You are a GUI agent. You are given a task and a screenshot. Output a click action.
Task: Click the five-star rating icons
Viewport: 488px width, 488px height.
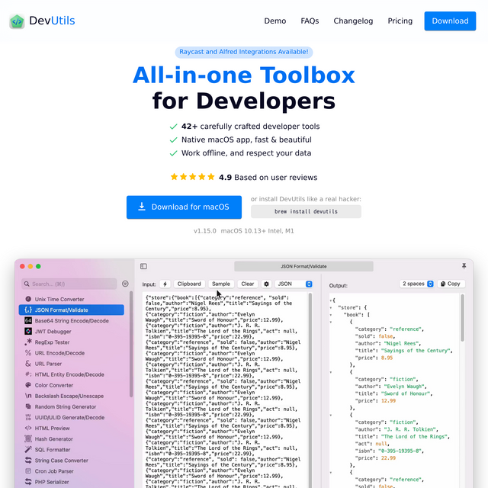point(193,177)
